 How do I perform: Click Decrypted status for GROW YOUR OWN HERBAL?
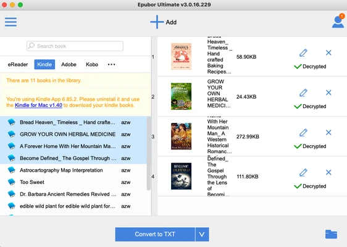tap(310, 106)
